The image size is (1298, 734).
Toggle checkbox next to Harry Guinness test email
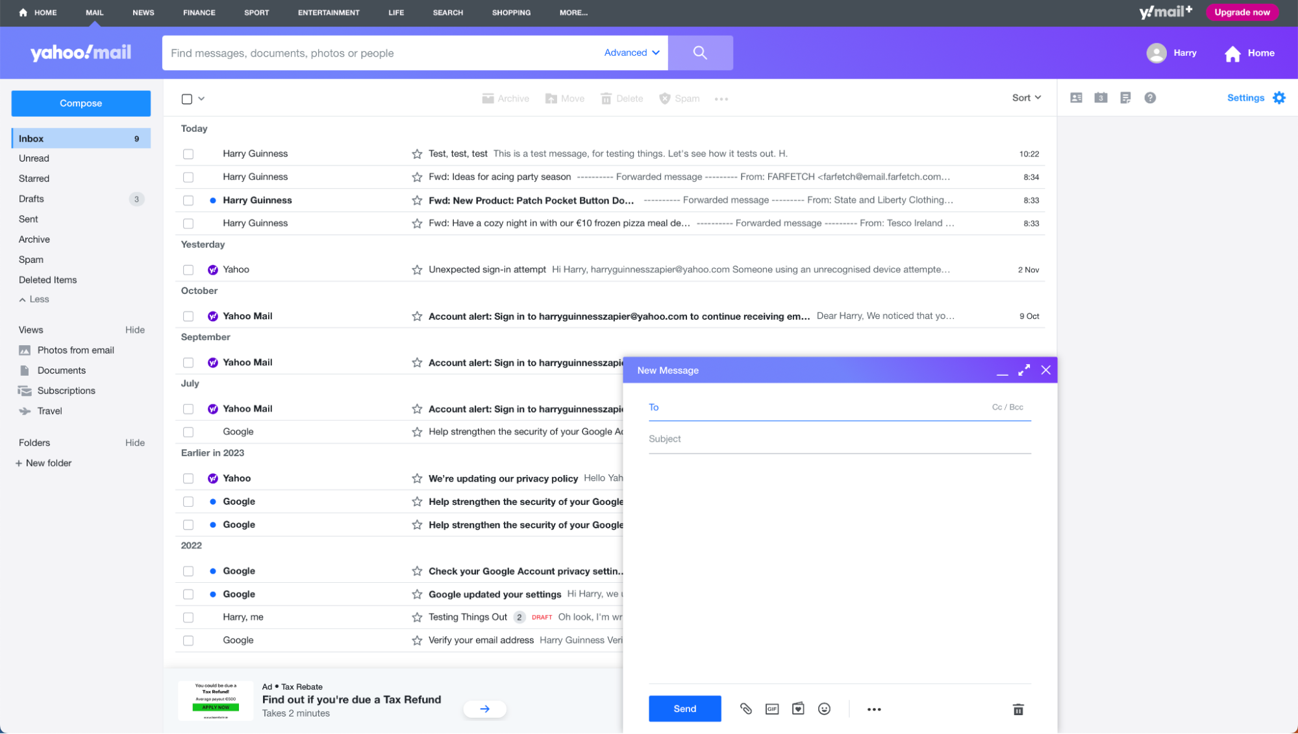tap(188, 153)
